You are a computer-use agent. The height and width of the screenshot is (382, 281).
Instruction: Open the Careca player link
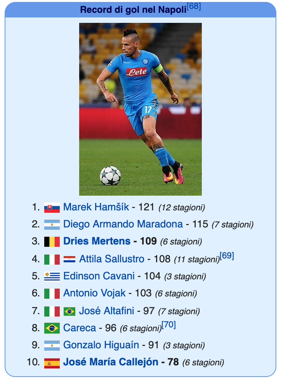(x=80, y=328)
